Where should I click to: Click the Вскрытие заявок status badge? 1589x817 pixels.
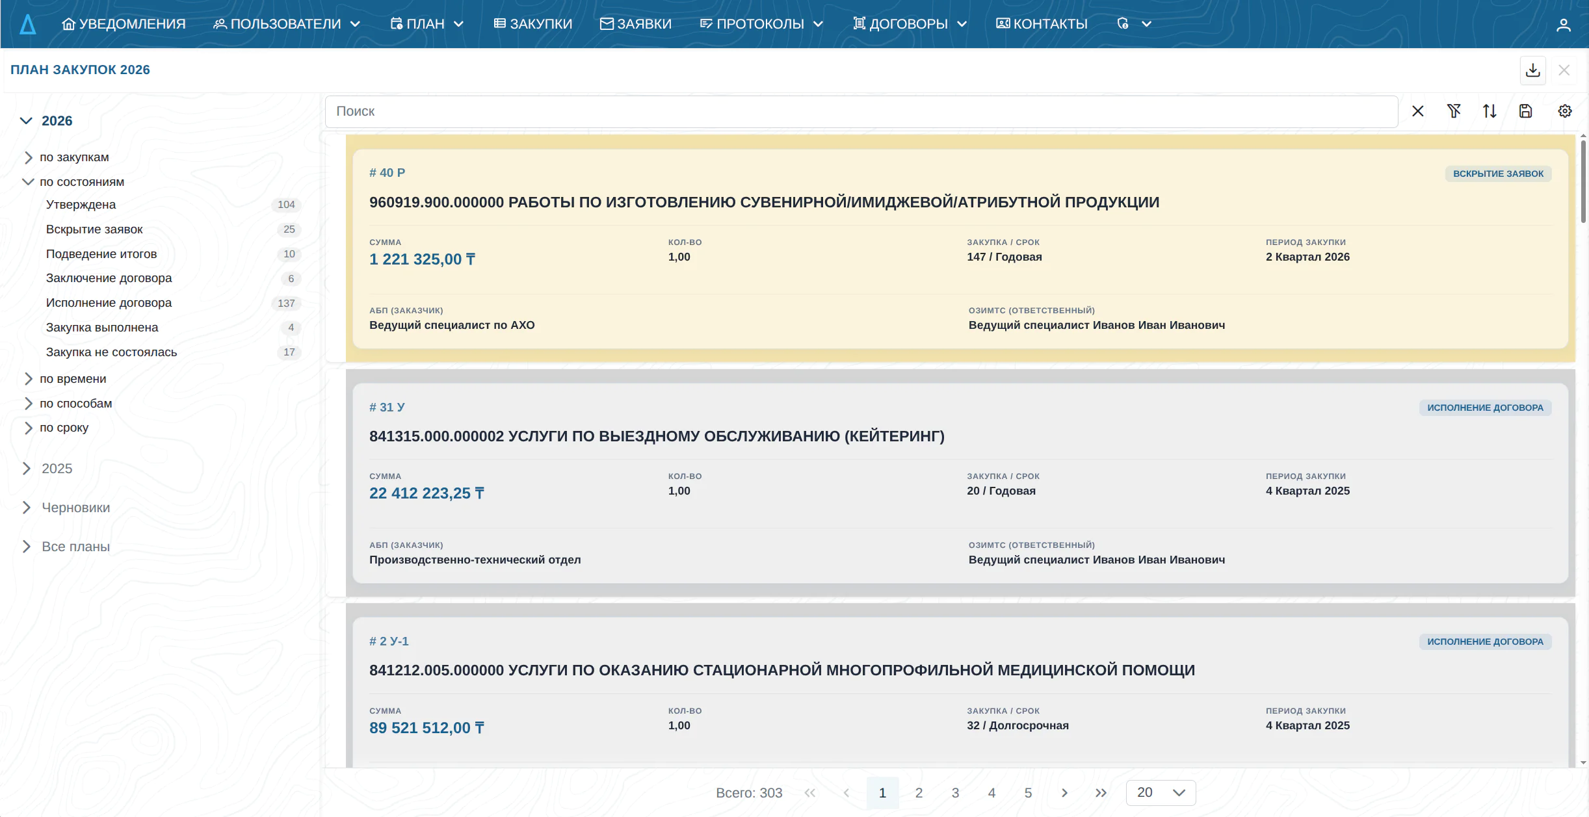tap(1498, 174)
